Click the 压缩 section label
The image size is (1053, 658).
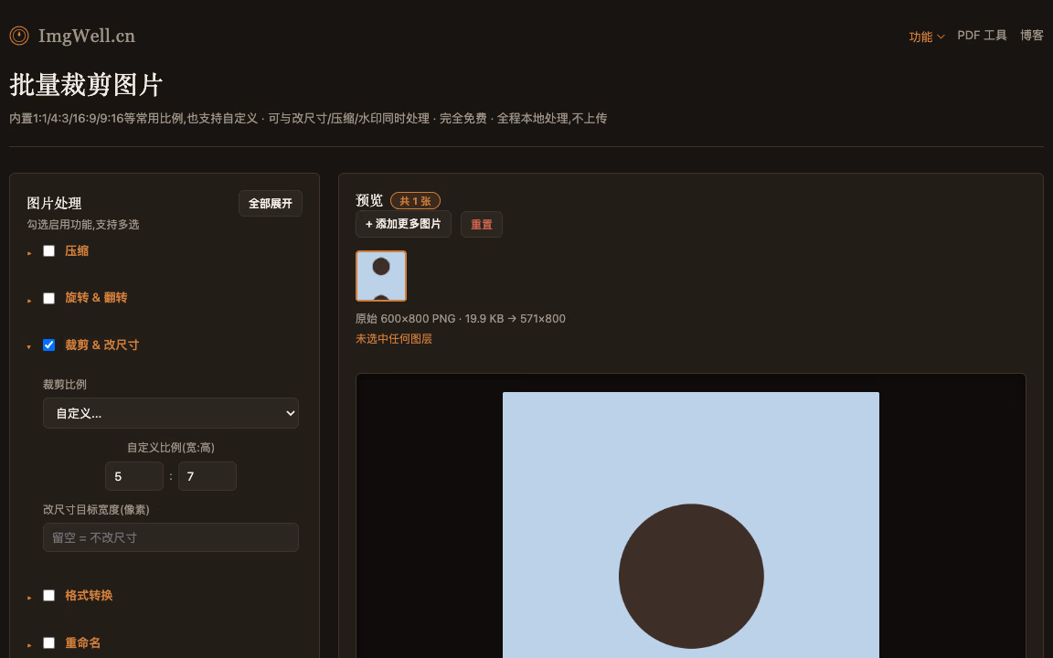tap(77, 251)
